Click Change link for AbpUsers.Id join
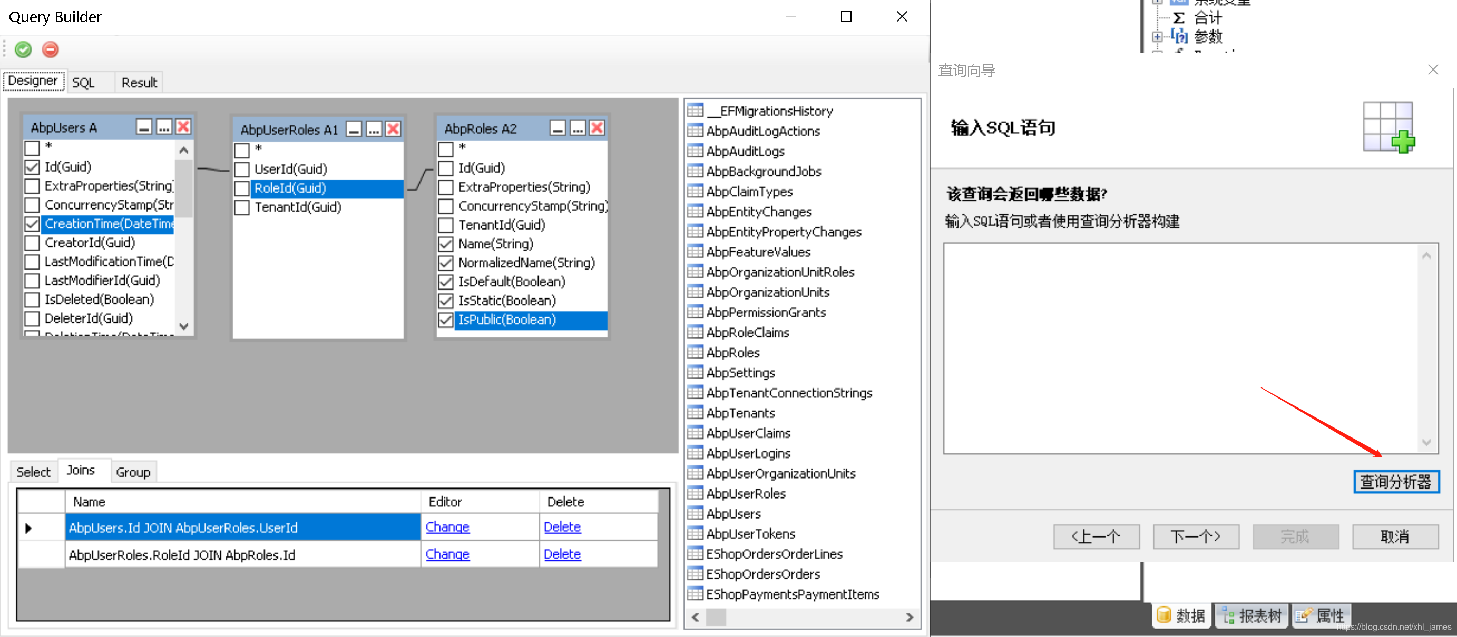This screenshot has width=1457, height=637. pyautogui.click(x=447, y=527)
